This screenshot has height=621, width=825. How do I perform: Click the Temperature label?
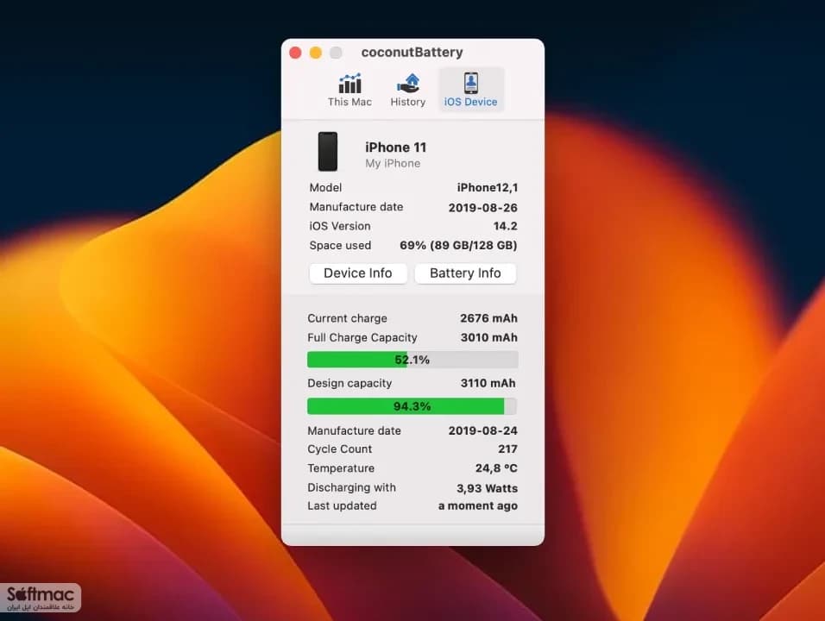click(x=341, y=468)
